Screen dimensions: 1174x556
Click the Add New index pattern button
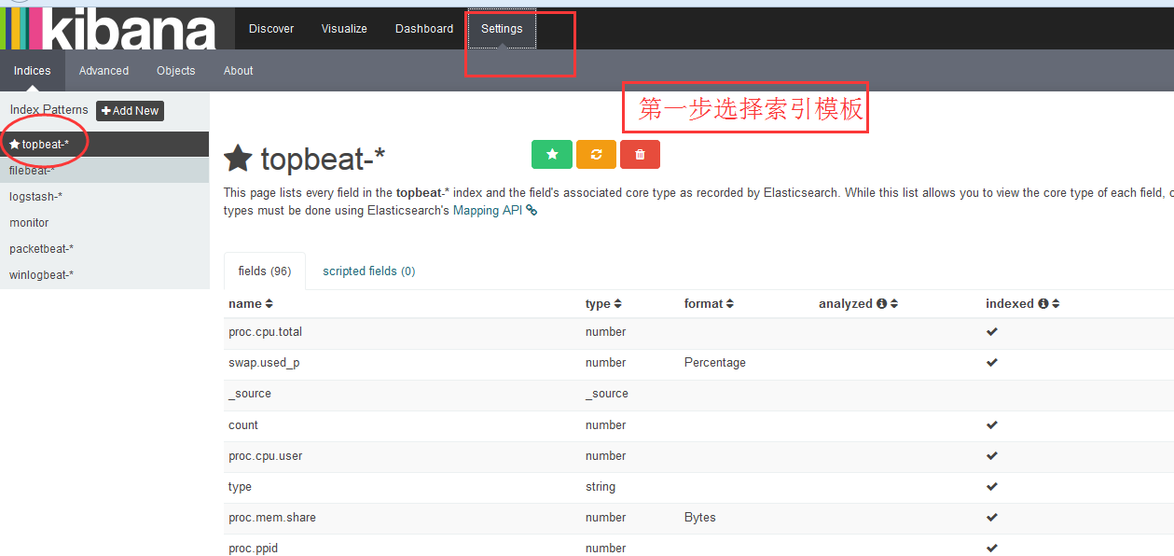point(131,111)
